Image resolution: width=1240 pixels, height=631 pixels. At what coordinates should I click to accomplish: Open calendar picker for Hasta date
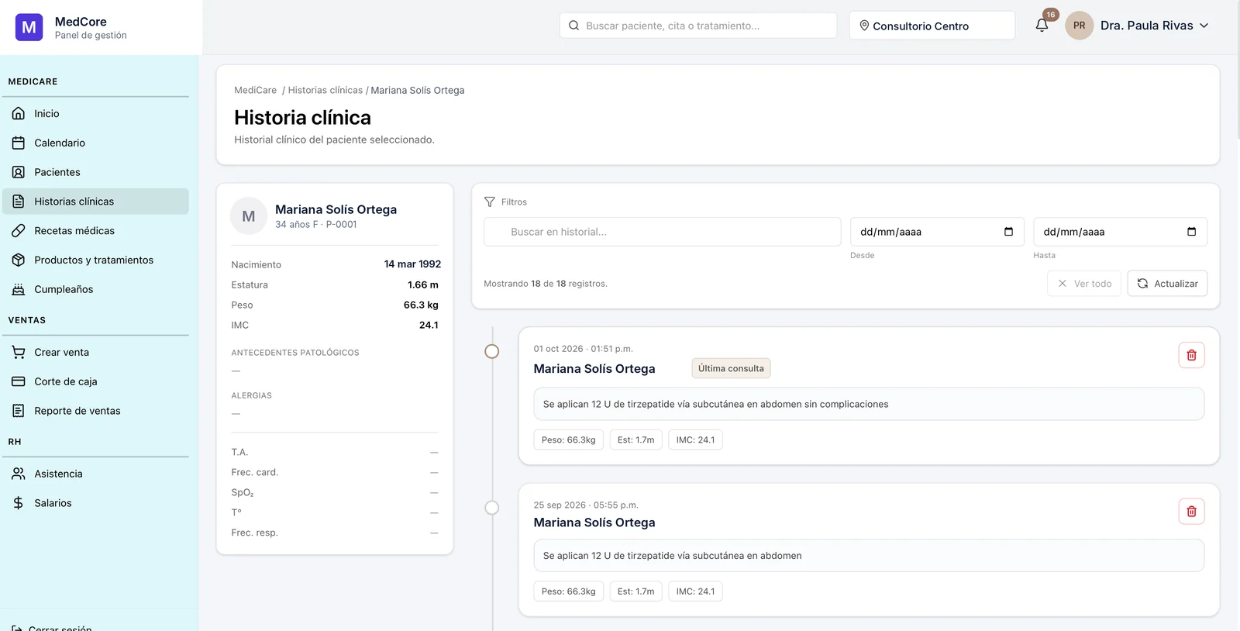click(1191, 232)
